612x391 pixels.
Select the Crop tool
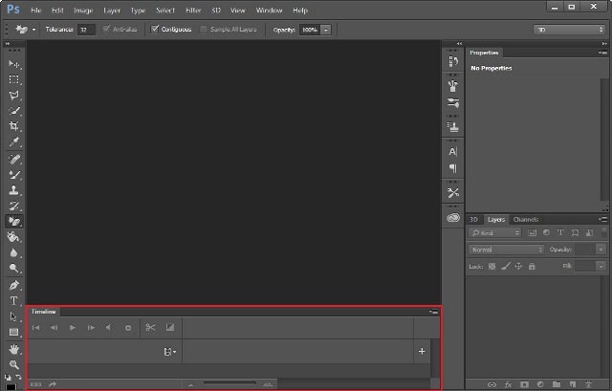click(x=14, y=126)
